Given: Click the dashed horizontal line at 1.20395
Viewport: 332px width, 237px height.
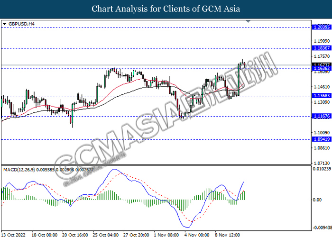Looking at the screenshot, I should (x=142, y=27).
